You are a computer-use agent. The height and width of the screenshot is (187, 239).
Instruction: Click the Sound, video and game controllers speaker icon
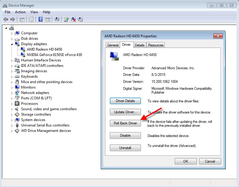(17, 109)
